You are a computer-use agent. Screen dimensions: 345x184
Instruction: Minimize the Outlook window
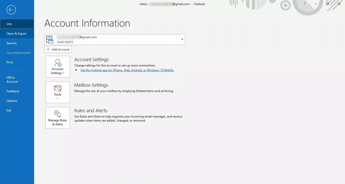316,4
